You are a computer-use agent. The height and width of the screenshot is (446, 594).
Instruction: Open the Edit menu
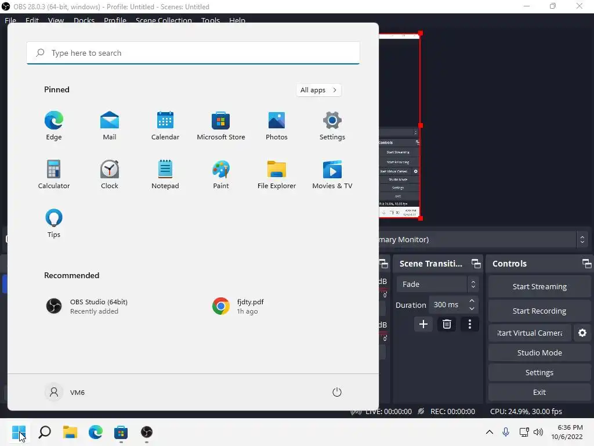tap(32, 20)
